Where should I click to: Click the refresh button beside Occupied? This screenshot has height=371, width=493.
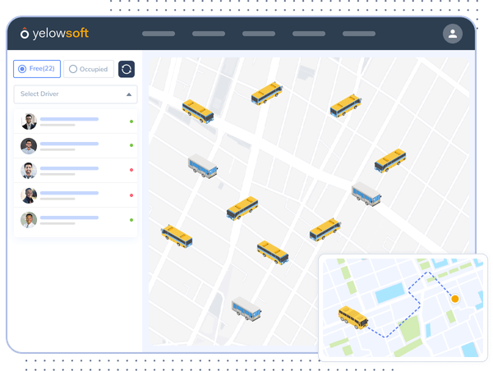coord(127,69)
